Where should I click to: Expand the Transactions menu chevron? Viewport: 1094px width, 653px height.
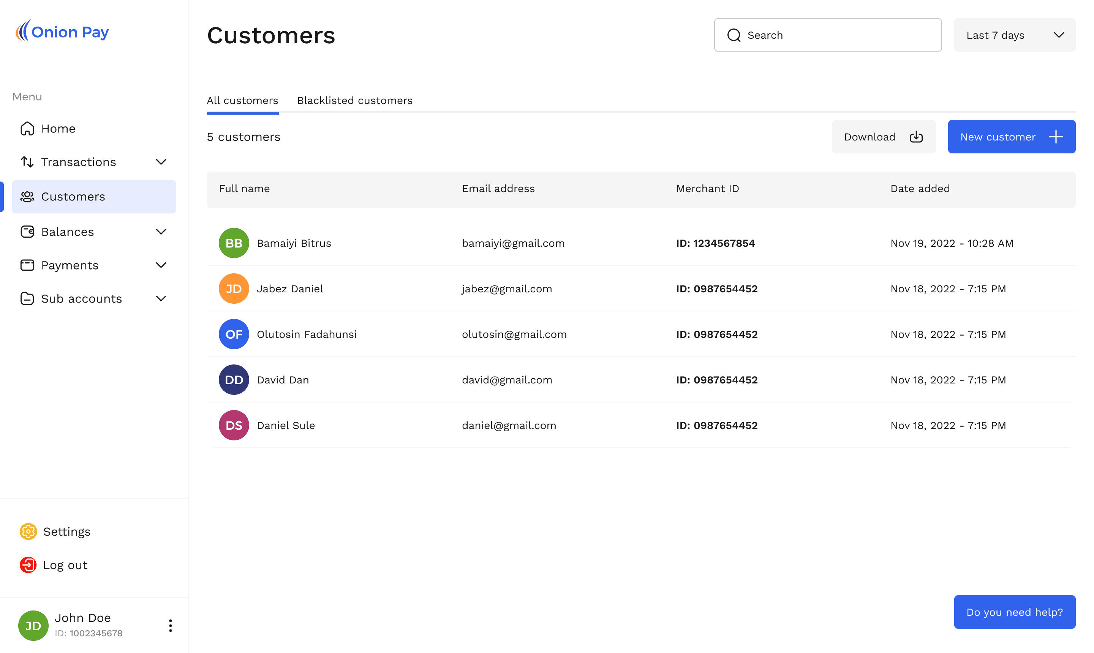click(161, 162)
